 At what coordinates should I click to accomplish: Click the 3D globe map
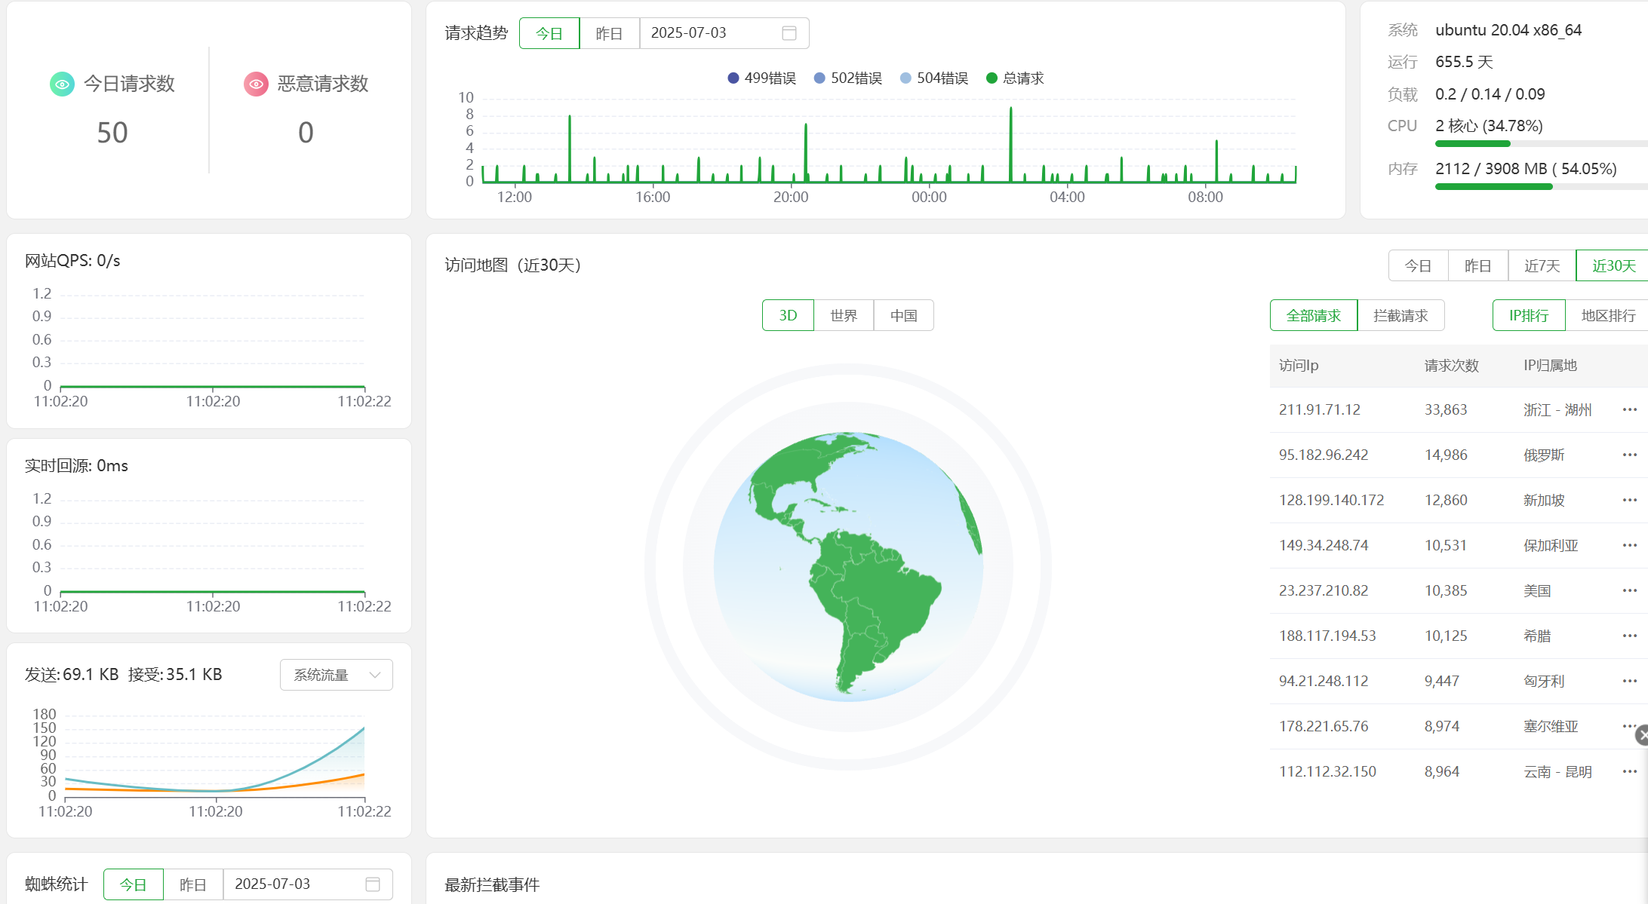pyautogui.click(x=848, y=566)
